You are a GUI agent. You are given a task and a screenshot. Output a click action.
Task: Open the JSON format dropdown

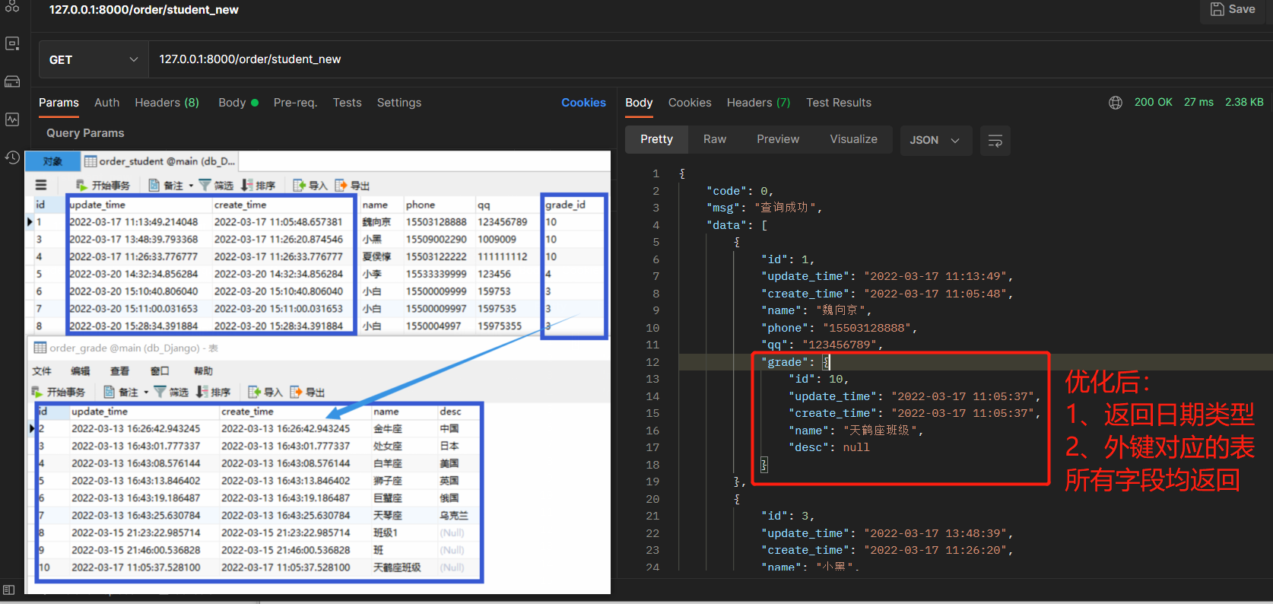935,141
